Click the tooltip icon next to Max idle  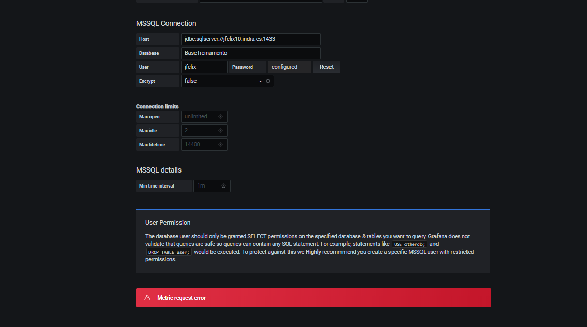pos(221,130)
